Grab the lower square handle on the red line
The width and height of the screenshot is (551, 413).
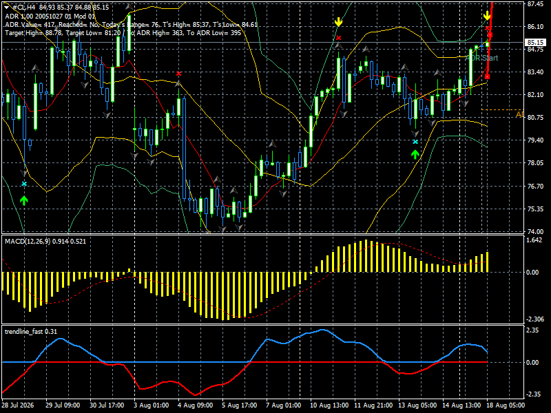487,76
